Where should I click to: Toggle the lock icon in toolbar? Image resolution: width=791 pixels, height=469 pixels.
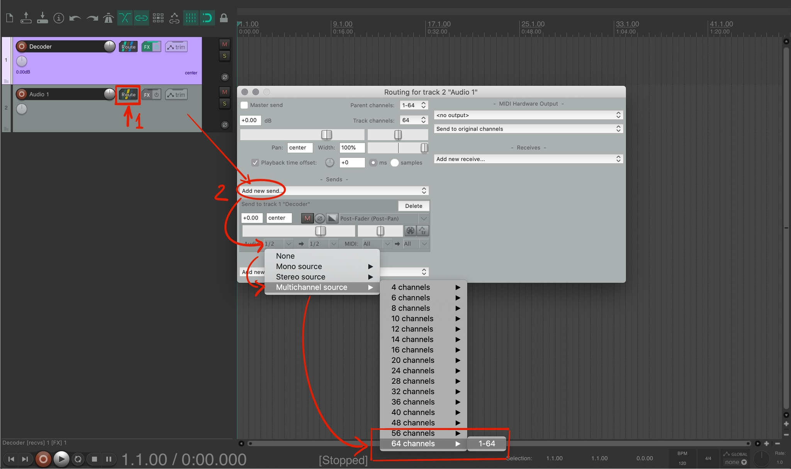click(x=224, y=18)
